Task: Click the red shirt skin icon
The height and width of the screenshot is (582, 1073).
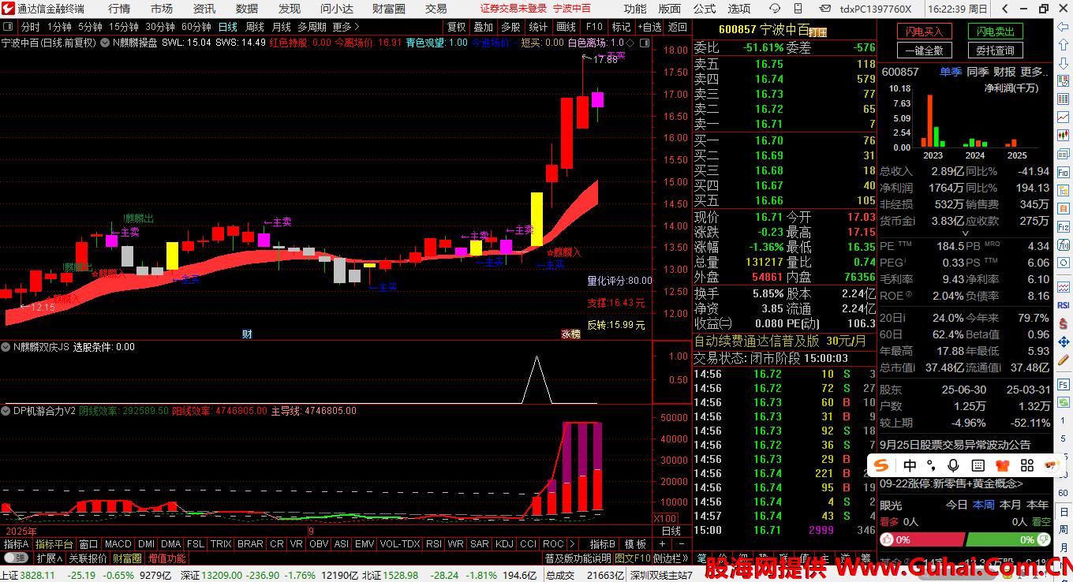Action: (x=1003, y=465)
